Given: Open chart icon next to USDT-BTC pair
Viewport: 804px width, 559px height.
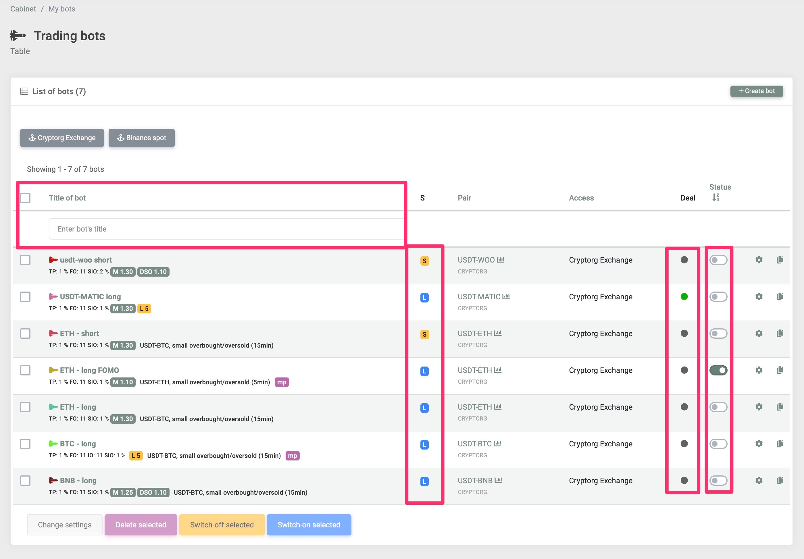Looking at the screenshot, I should [498, 444].
